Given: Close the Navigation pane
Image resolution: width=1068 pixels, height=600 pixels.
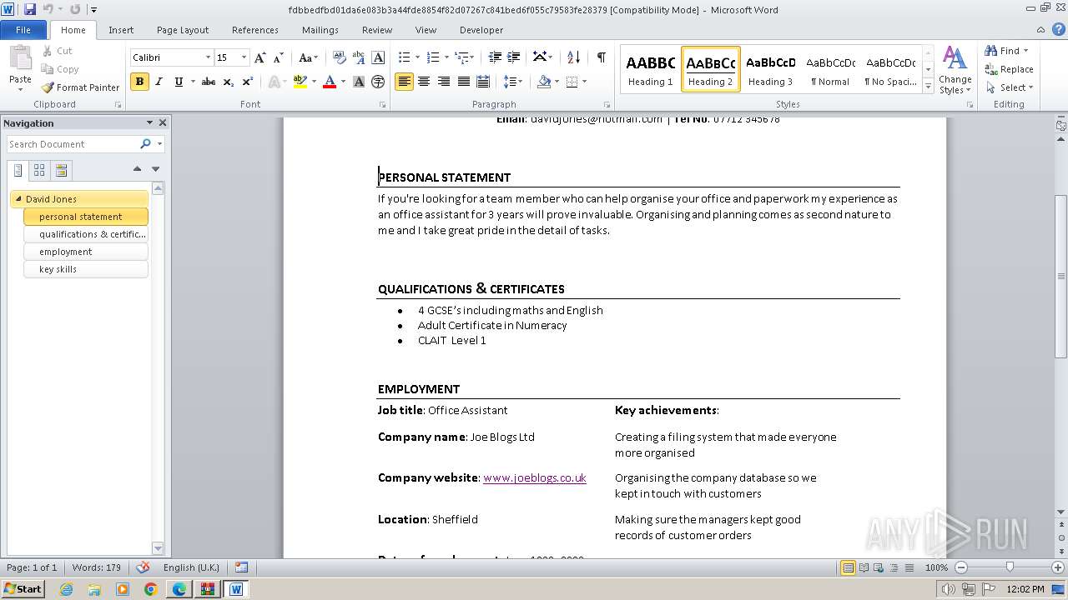Looking at the screenshot, I should (163, 122).
